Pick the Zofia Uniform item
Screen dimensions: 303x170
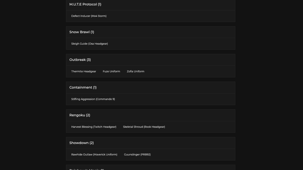tap(136, 72)
